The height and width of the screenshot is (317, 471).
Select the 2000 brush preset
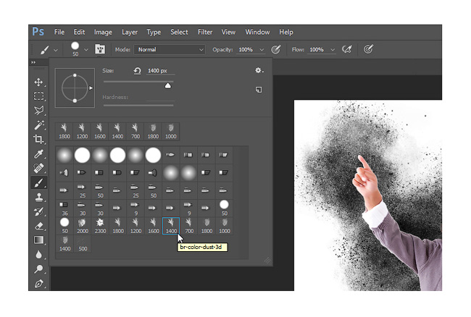pos(83,226)
